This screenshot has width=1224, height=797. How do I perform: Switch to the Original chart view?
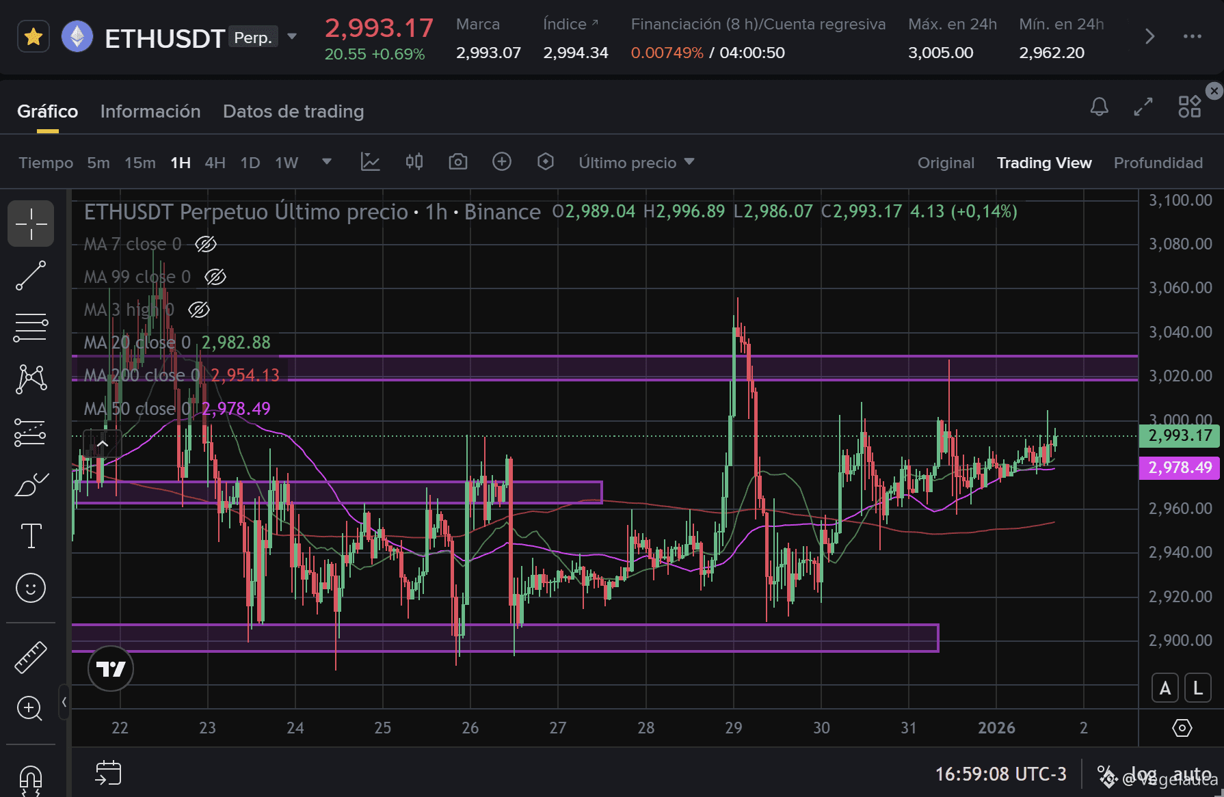coord(946,163)
